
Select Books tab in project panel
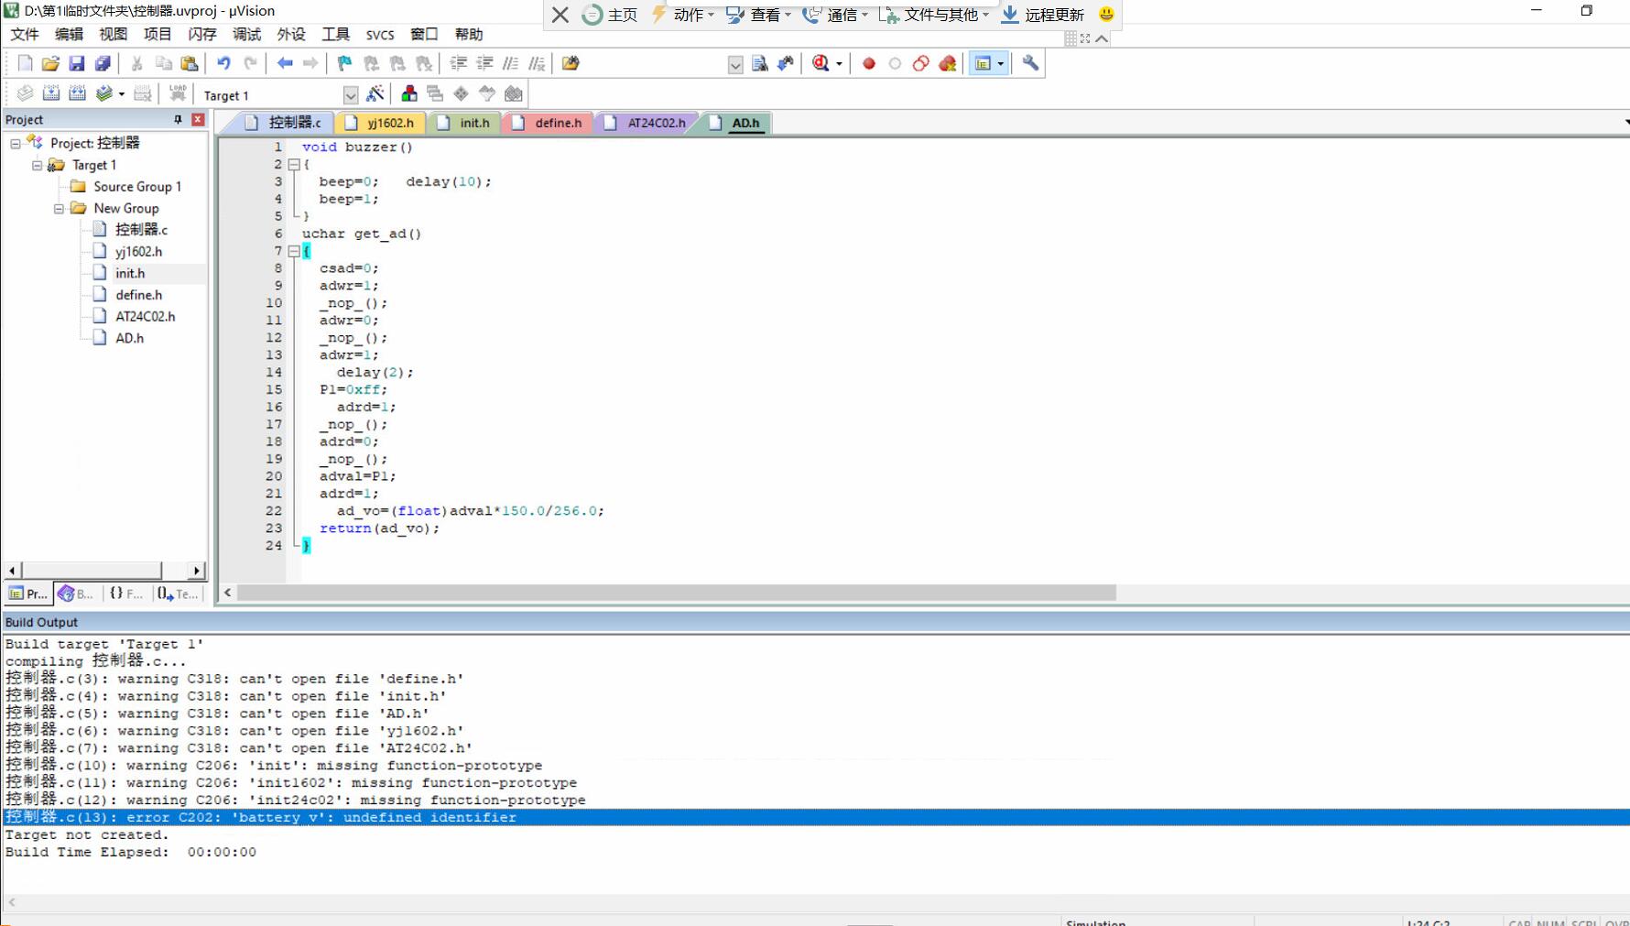[x=77, y=594]
